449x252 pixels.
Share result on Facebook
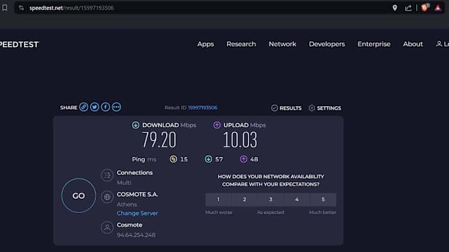click(105, 107)
